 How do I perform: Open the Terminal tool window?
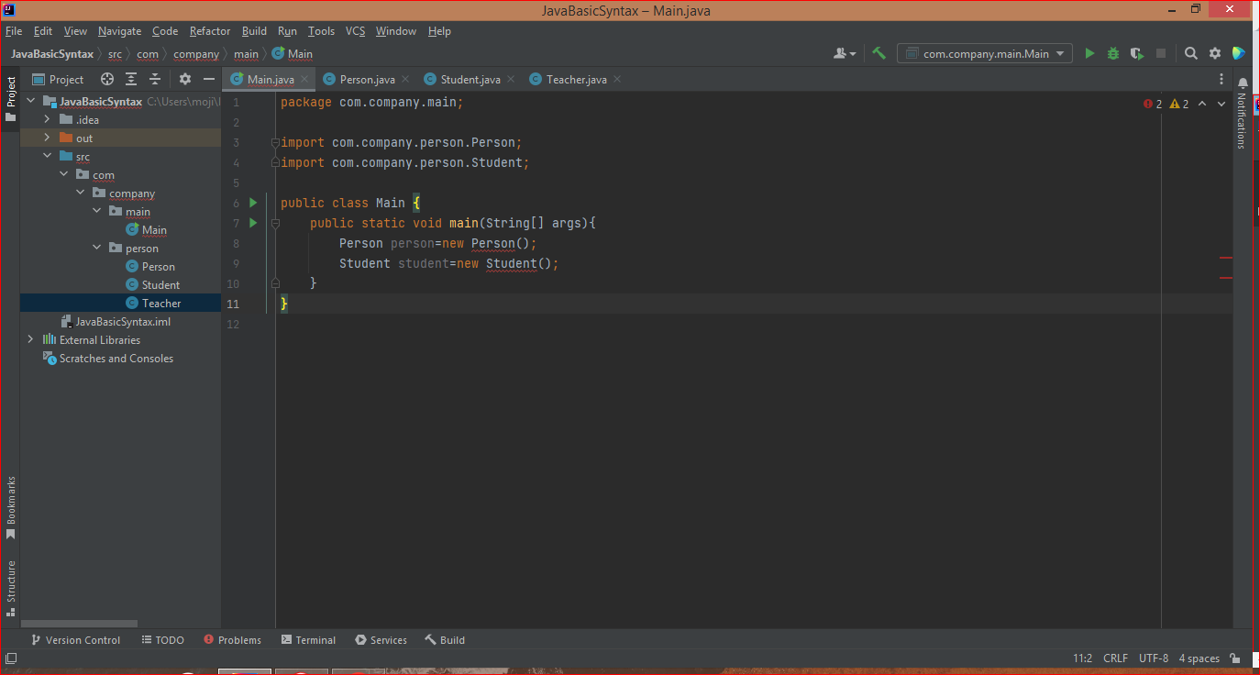point(309,640)
